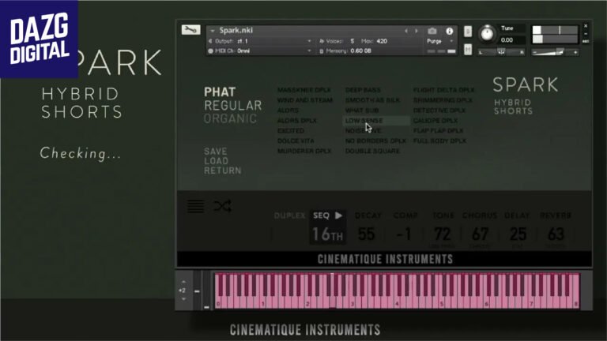The height and width of the screenshot is (341, 607).
Task: Enable the DUPLEX mode
Action: click(x=289, y=215)
